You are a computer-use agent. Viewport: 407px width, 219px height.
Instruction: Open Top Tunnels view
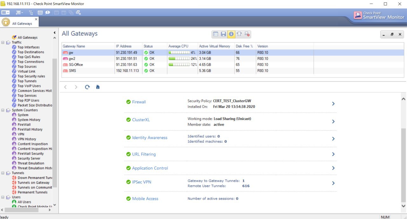27,81
